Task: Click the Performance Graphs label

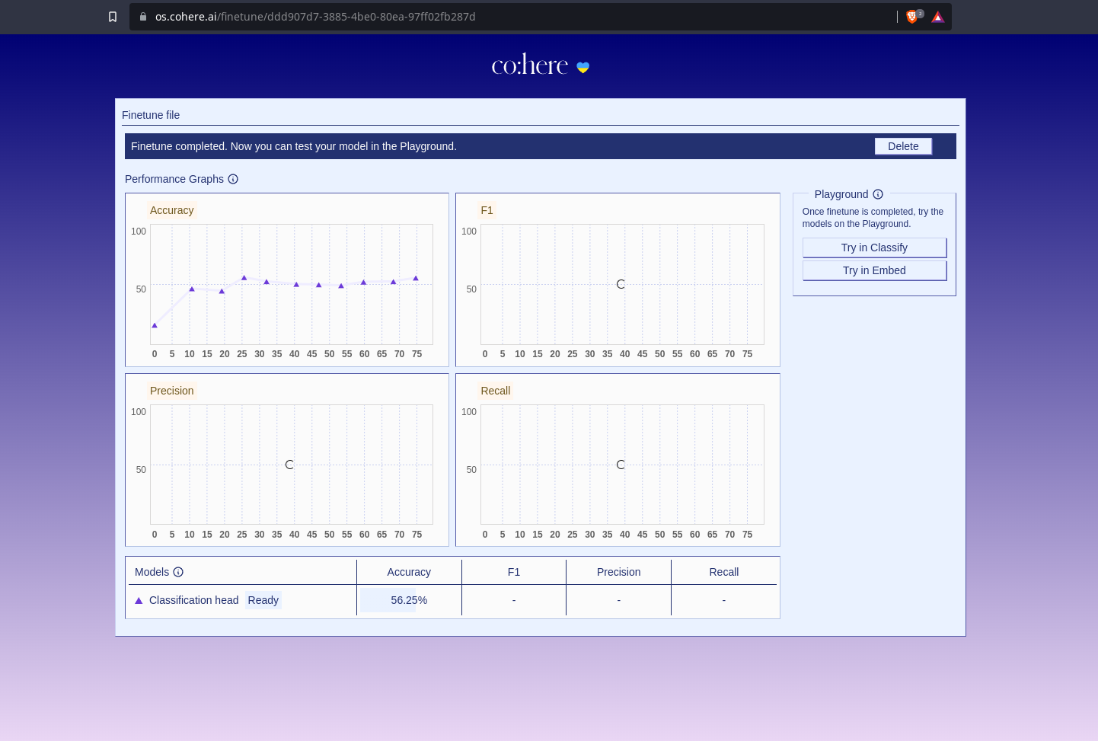Action: (x=174, y=179)
